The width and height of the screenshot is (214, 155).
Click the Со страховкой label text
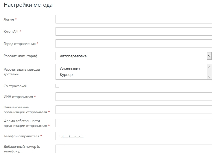click(16, 86)
